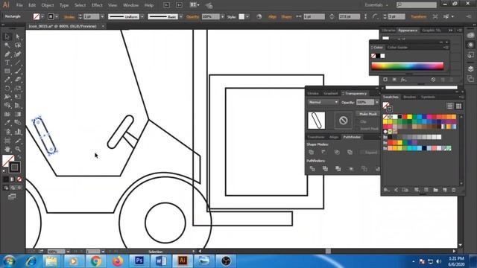Click the Shape link in control bar
The height and width of the screenshot is (268, 477).
(x=286, y=16)
